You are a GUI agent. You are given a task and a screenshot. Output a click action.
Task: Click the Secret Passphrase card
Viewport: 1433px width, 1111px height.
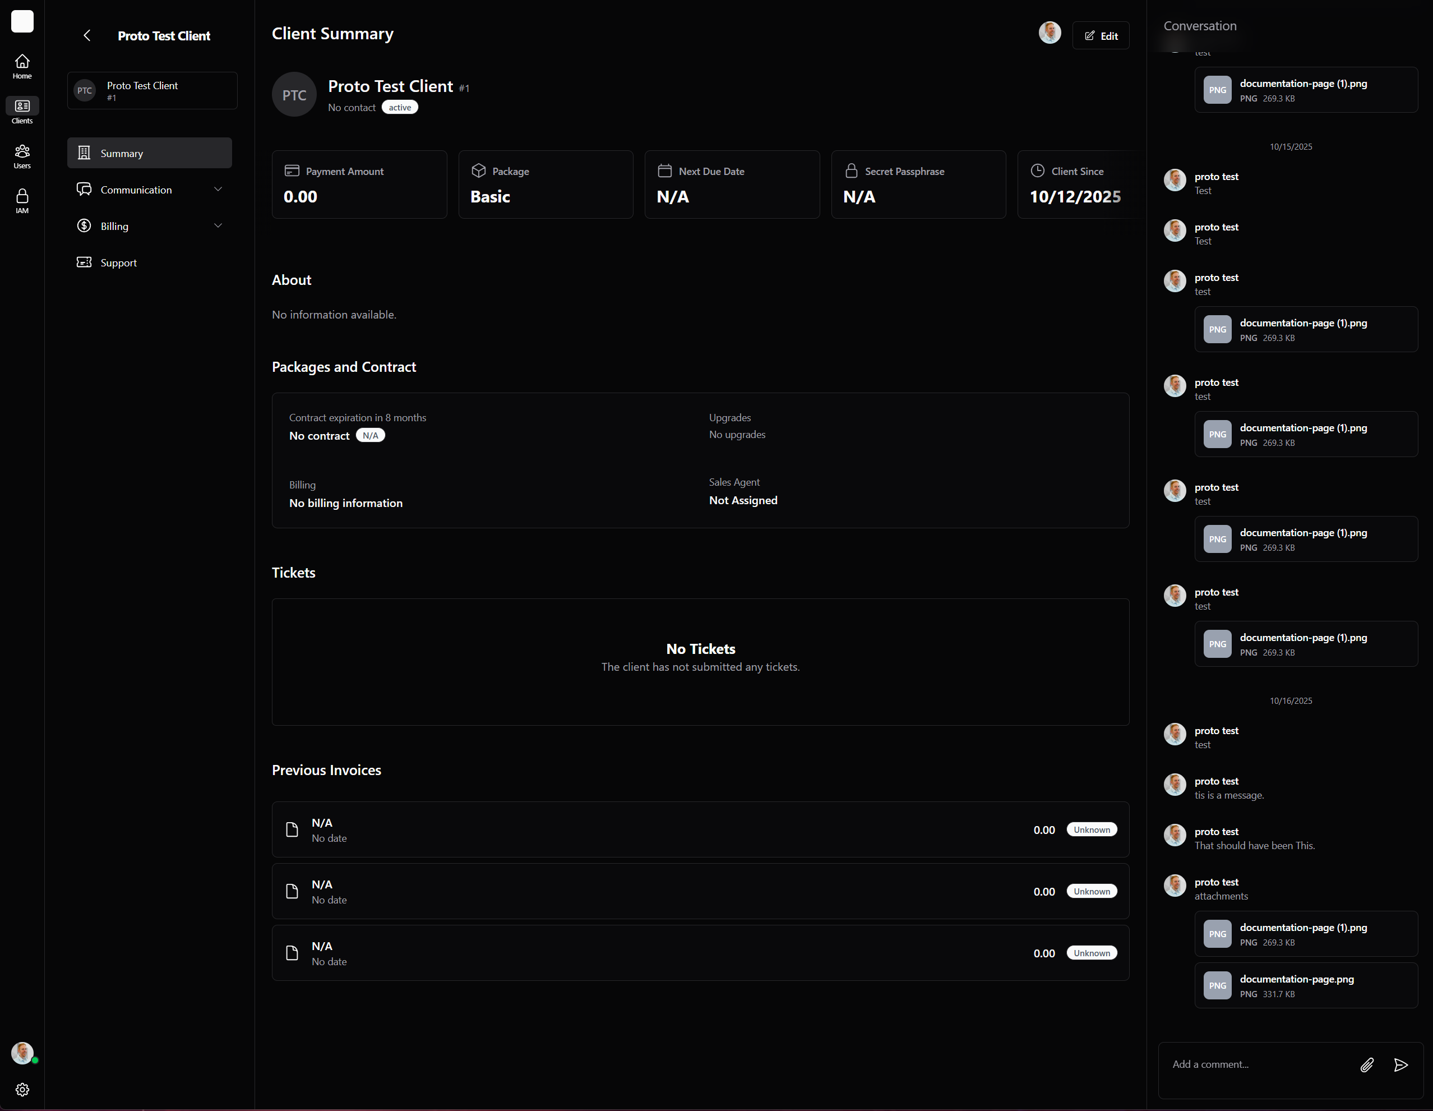tap(918, 185)
